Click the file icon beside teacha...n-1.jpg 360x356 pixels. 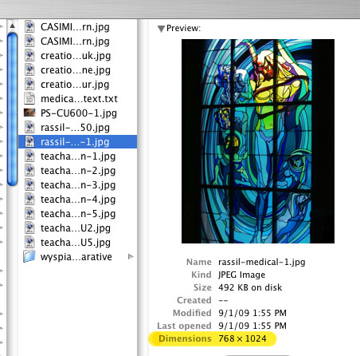(x=29, y=156)
